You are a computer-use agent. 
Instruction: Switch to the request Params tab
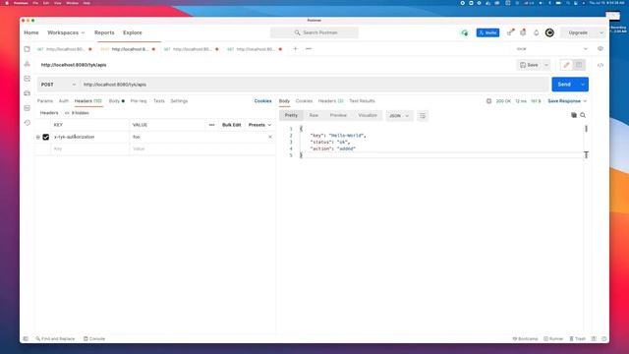coord(45,101)
